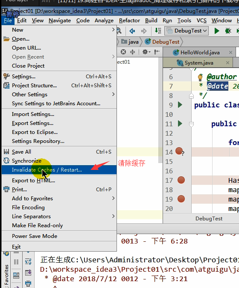The image size is (239, 288).
Task: Expand the New submenu
Action: [59, 30]
